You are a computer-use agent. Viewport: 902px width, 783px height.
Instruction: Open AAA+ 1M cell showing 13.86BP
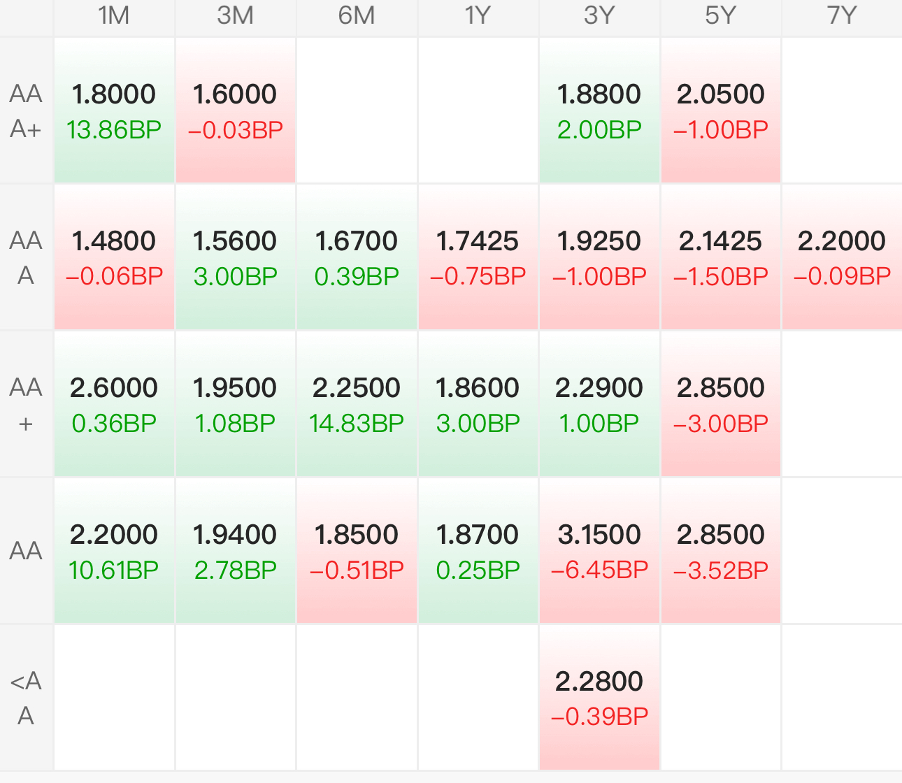pyautogui.click(x=114, y=110)
